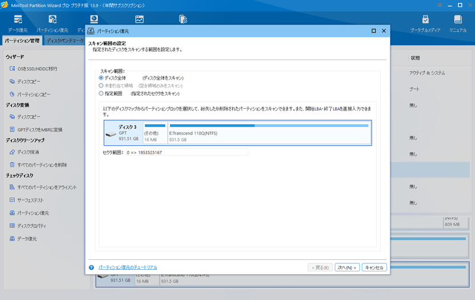Click the ディスククリーンアップ section heading
This screenshot has width=475, height=300.
tap(25, 140)
